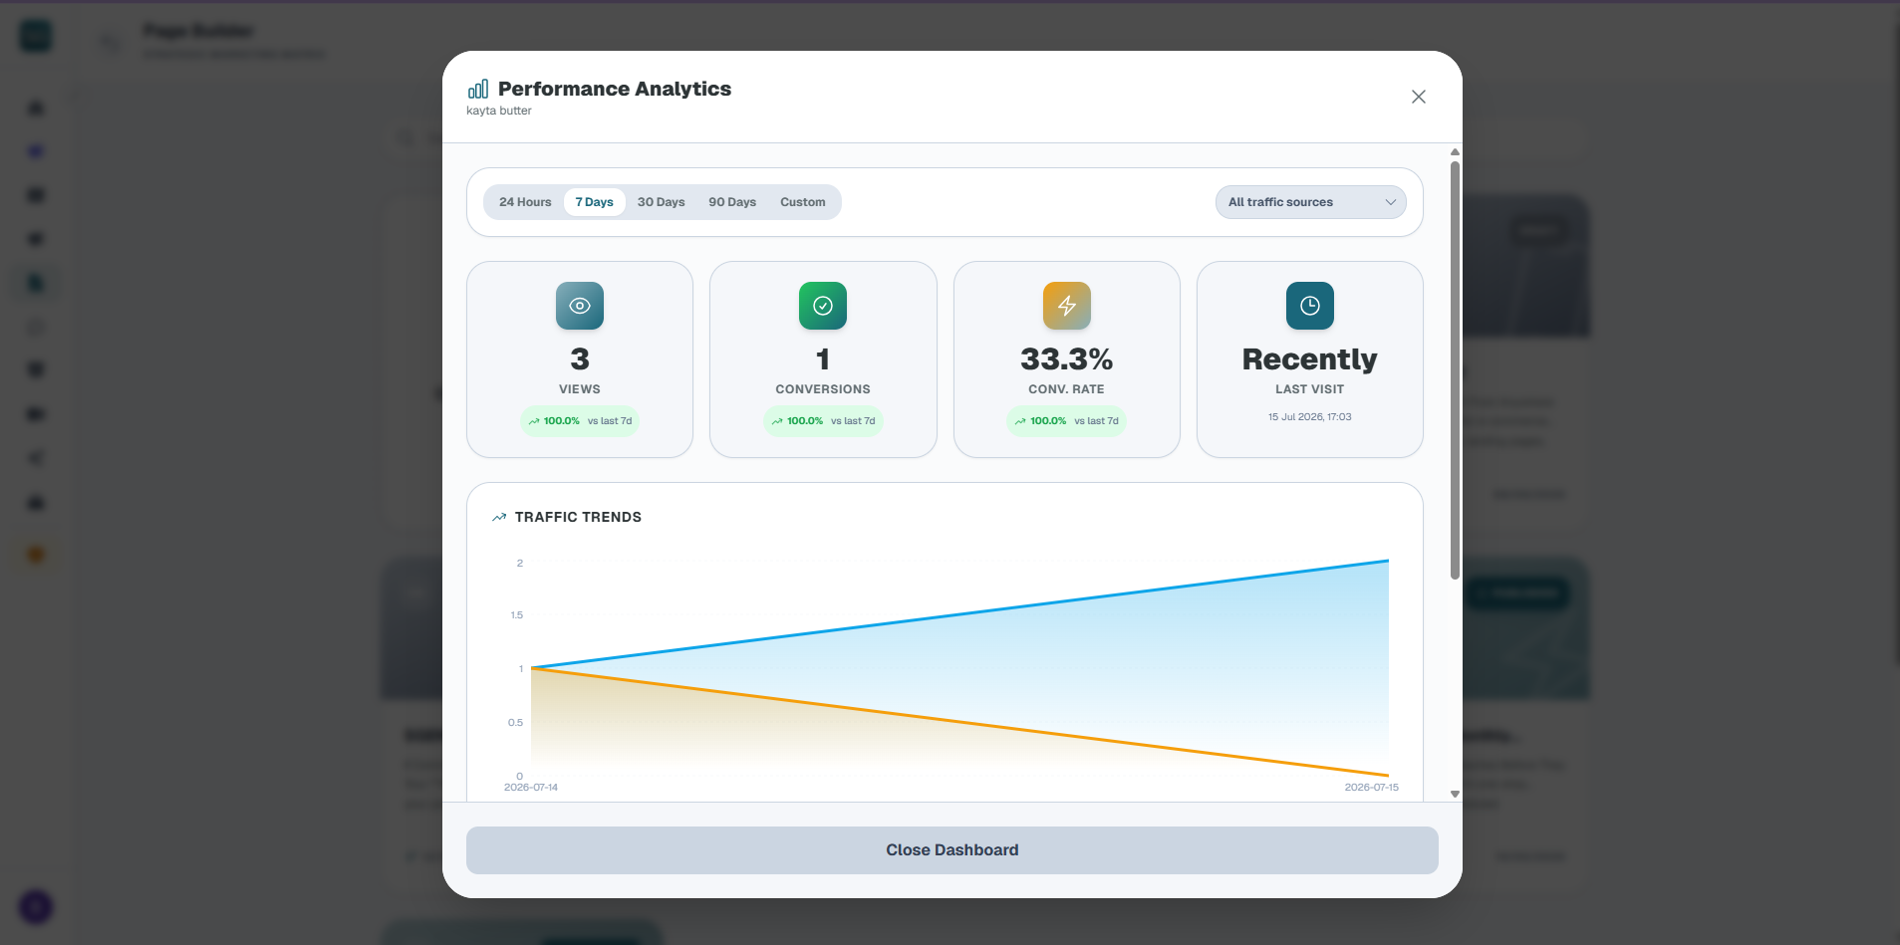Click the Views eye icon
This screenshot has width=1900, height=945.
coord(580,306)
